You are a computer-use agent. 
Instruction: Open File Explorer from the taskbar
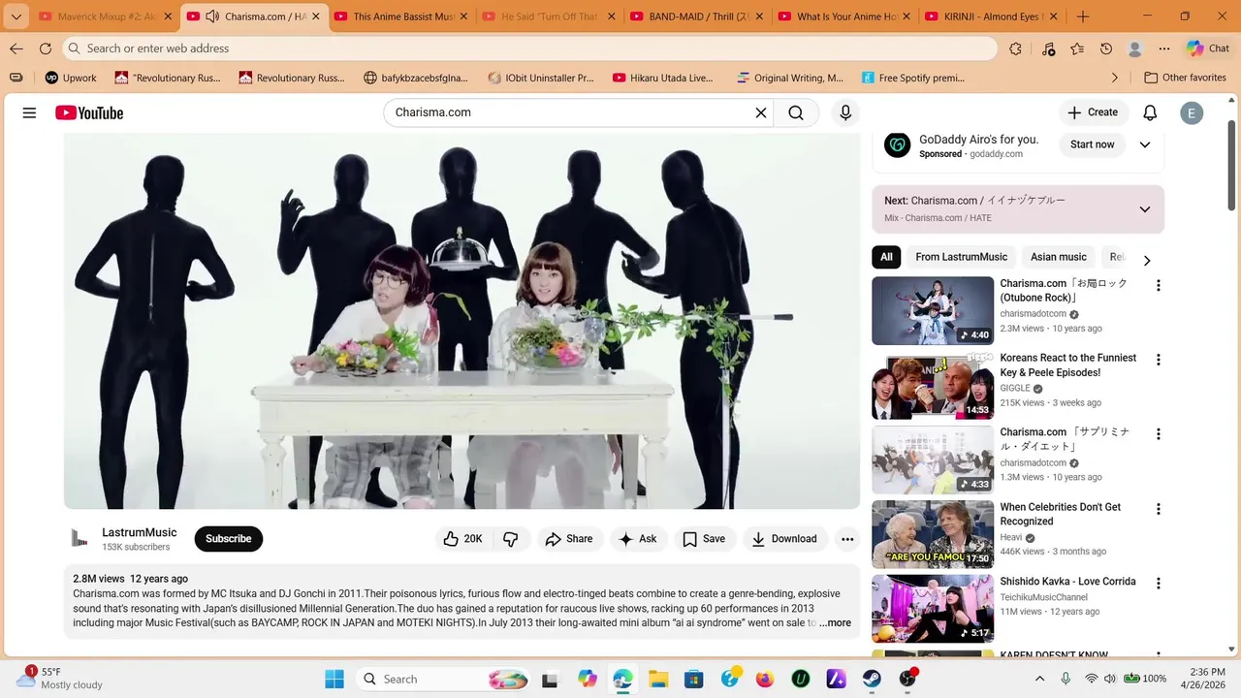pyautogui.click(x=658, y=679)
